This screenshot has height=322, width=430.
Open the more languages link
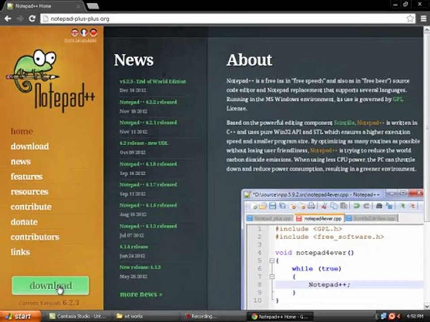[x=80, y=41]
